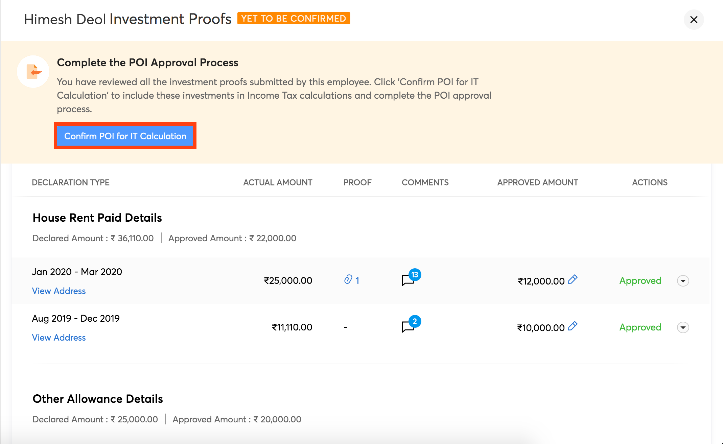The width and height of the screenshot is (723, 444).
Task: Select Other Allowance Details heading
Action: pos(98,399)
